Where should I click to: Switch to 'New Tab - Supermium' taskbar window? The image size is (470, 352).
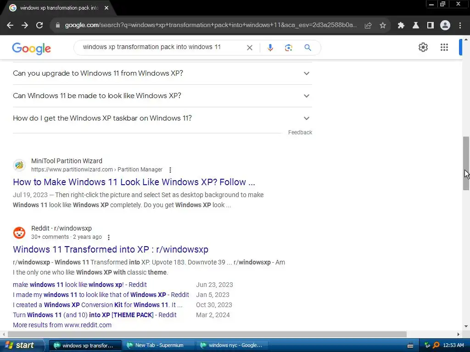[158, 346]
